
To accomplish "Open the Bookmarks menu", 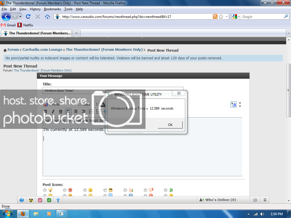I will click(x=52, y=9).
